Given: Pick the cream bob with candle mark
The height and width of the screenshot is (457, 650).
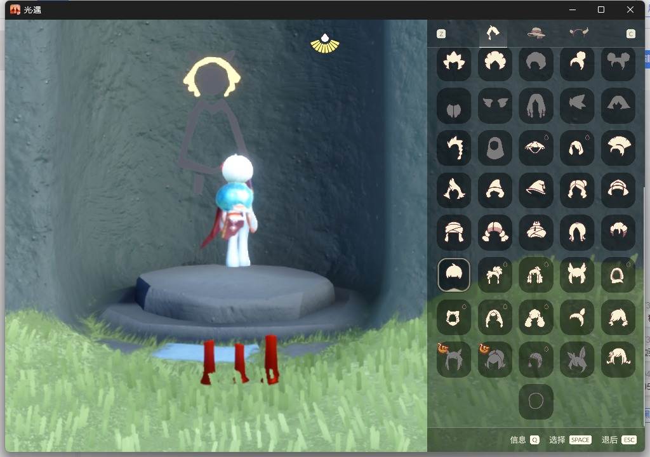Looking at the screenshot, I should (x=577, y=148).
